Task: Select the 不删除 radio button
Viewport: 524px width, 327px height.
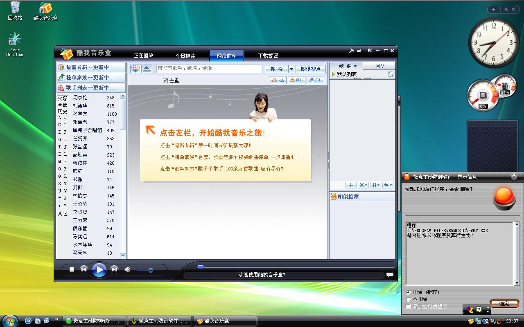Action: coord(409,299)
